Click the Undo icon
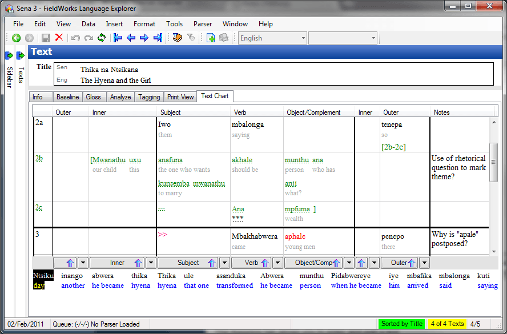Screen dimensions: 507x334 (x=75, y=38)
